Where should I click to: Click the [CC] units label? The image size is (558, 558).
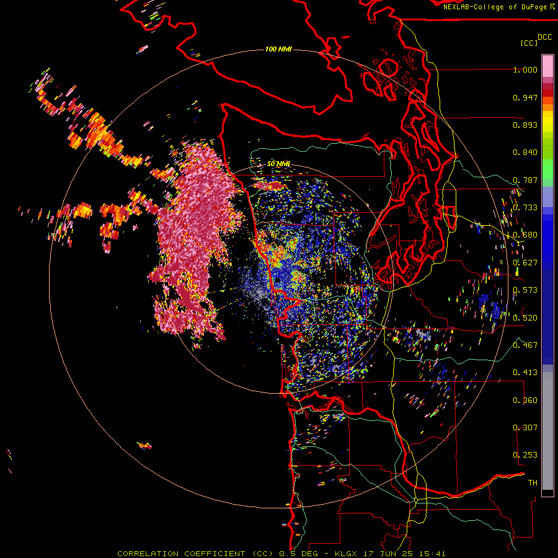tap(529, 43)
